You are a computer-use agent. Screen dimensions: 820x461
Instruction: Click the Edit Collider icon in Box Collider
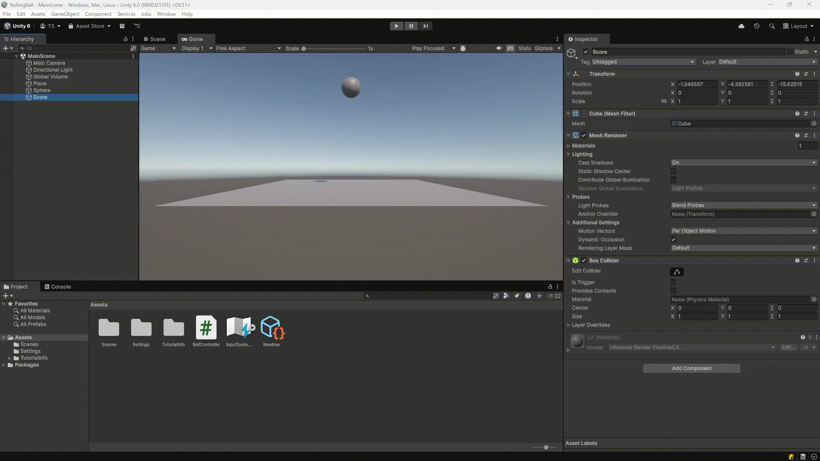[x=677, y=272]
